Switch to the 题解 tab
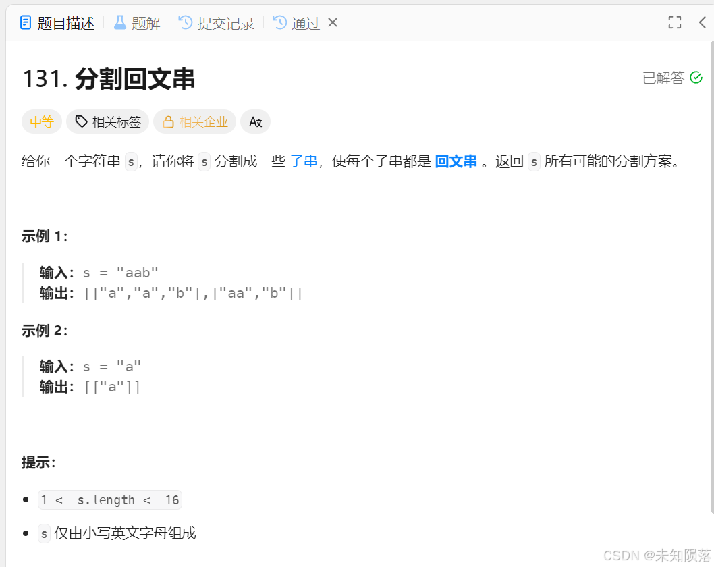 [136, 22]
